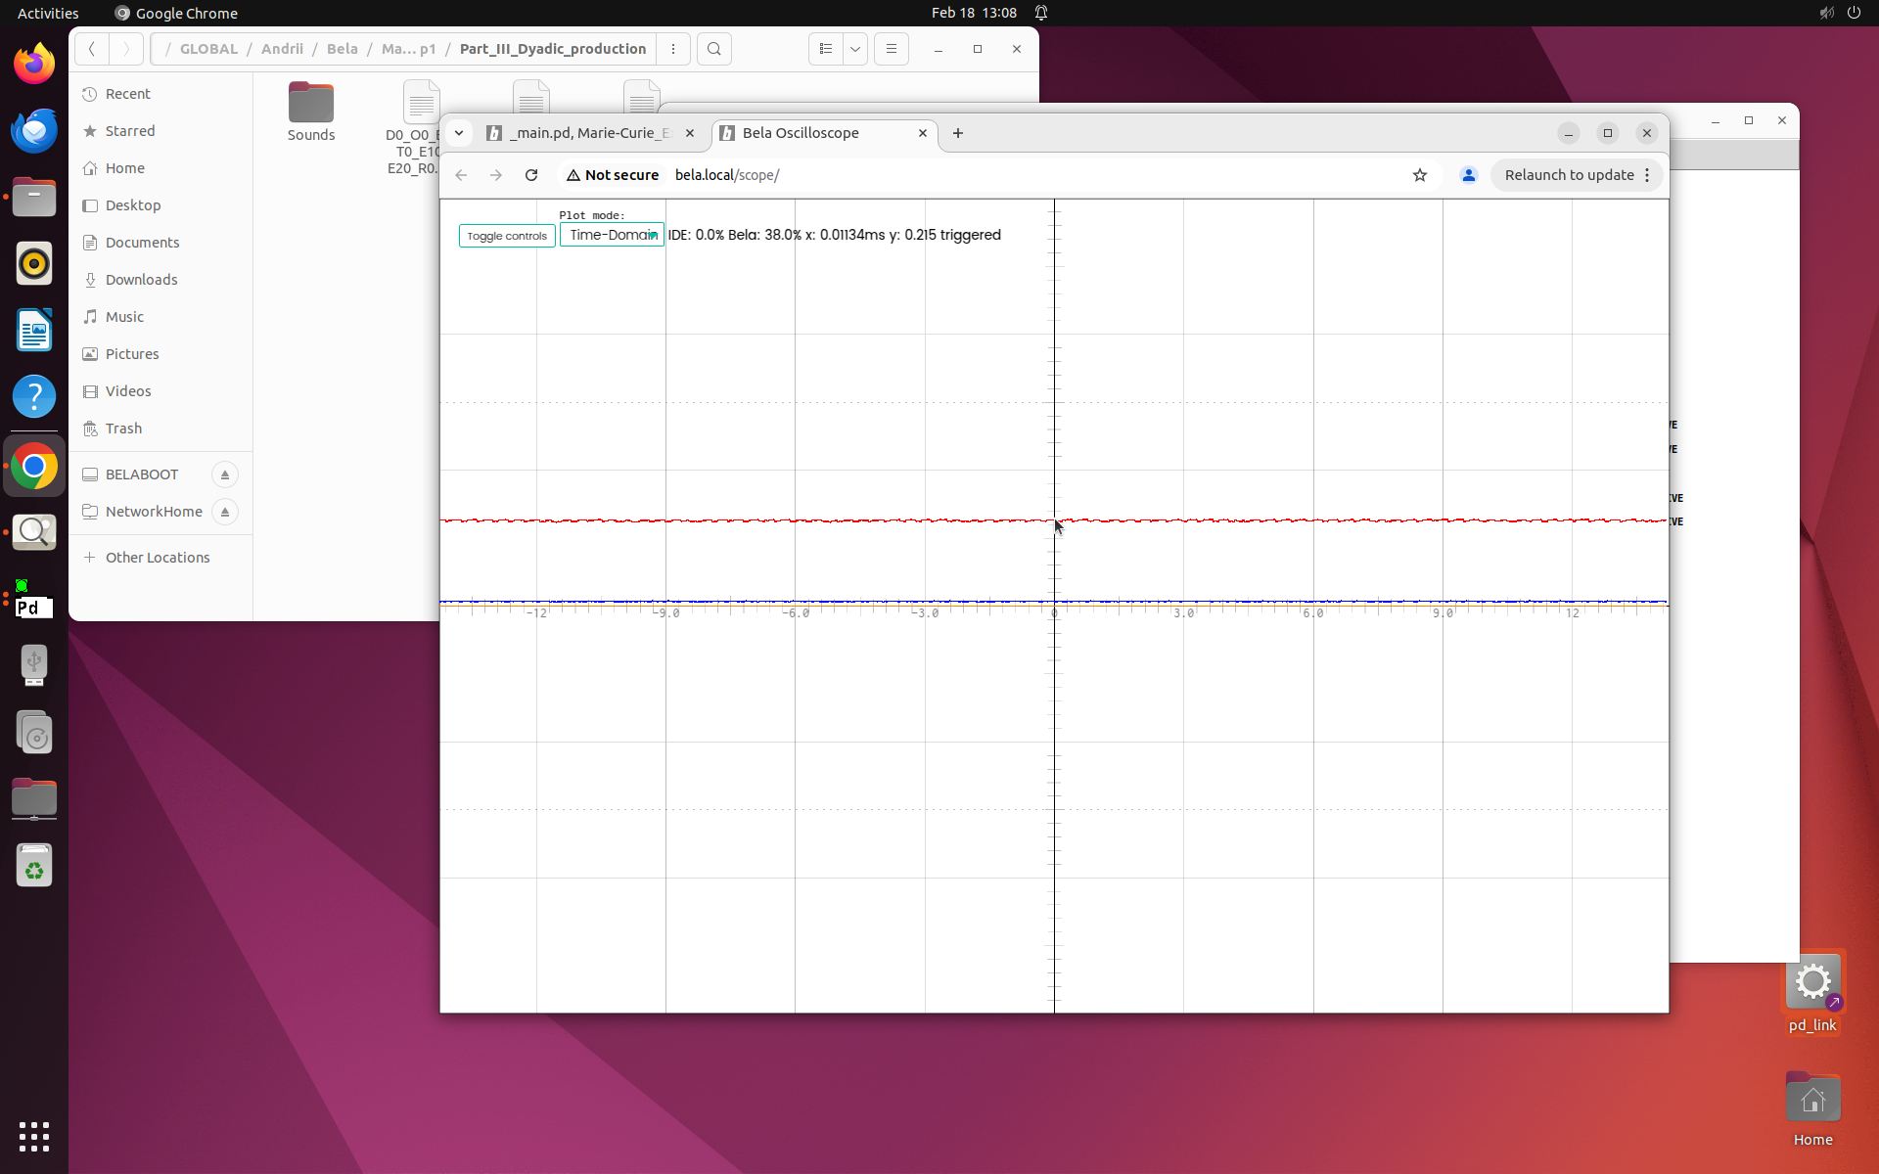Toggle the Files list view mode
The height and width of the screenshot is (1174, 1879).
pyautogui.click(x=826, y=49)
